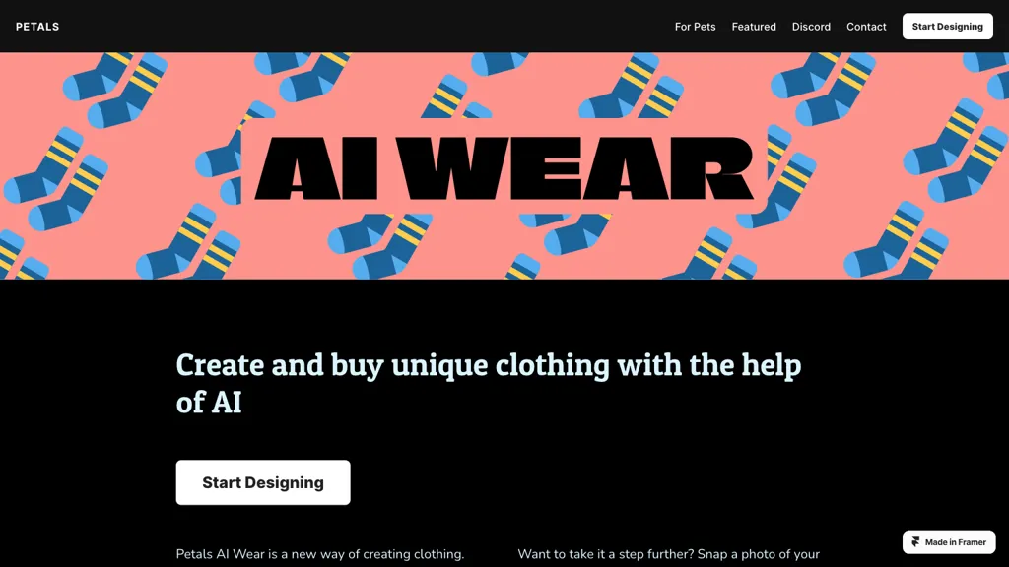Click the sock pair above the letters EA
This screenshot has width=1009, height=567.
tap(633, 86)
